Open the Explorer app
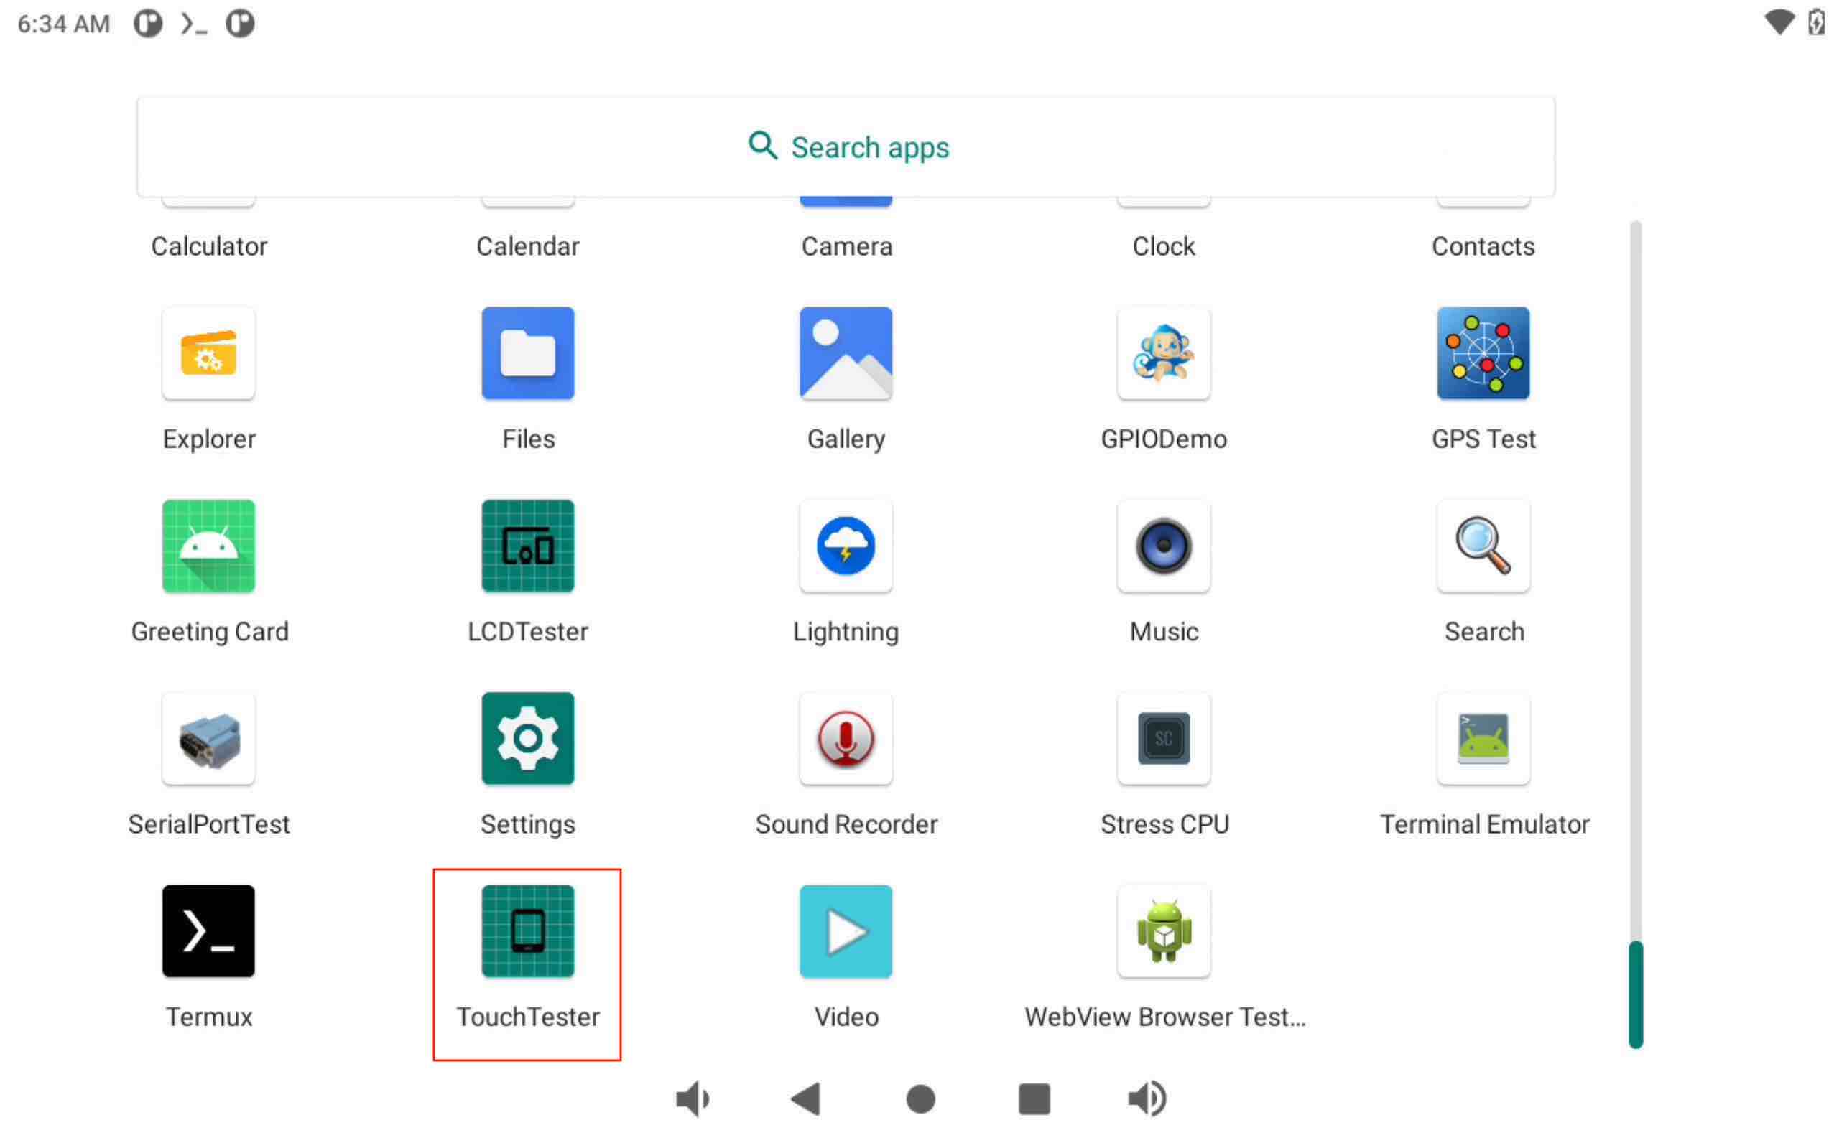This screenshot has width=1829, height=1143. [209, 353]
